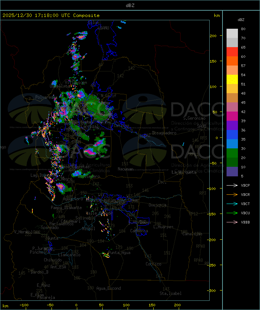Click the Pasarela place label
Viewport: 260px width, 310px height.
click(x=46, y=297)
